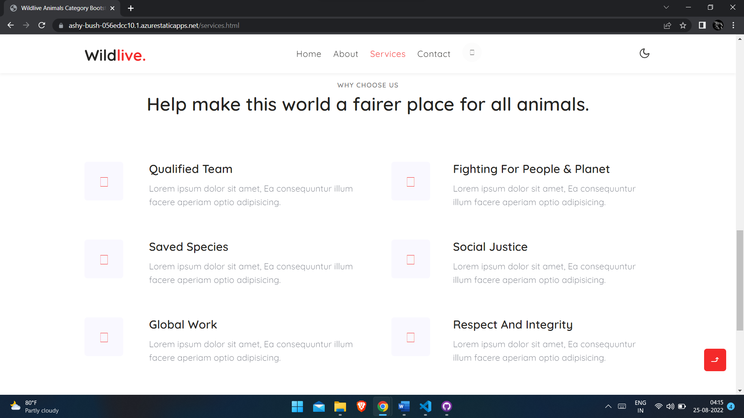Show hidden system tray icons
The width and height of the screenshot is (744, 418).
(608, 406)
